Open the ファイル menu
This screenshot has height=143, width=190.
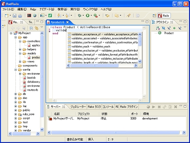(8, 9)
